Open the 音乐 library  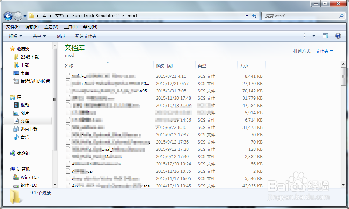25,137
